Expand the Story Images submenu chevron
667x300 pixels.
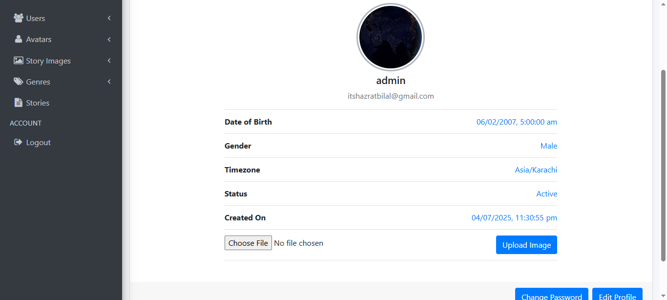(x=109, y=61)
